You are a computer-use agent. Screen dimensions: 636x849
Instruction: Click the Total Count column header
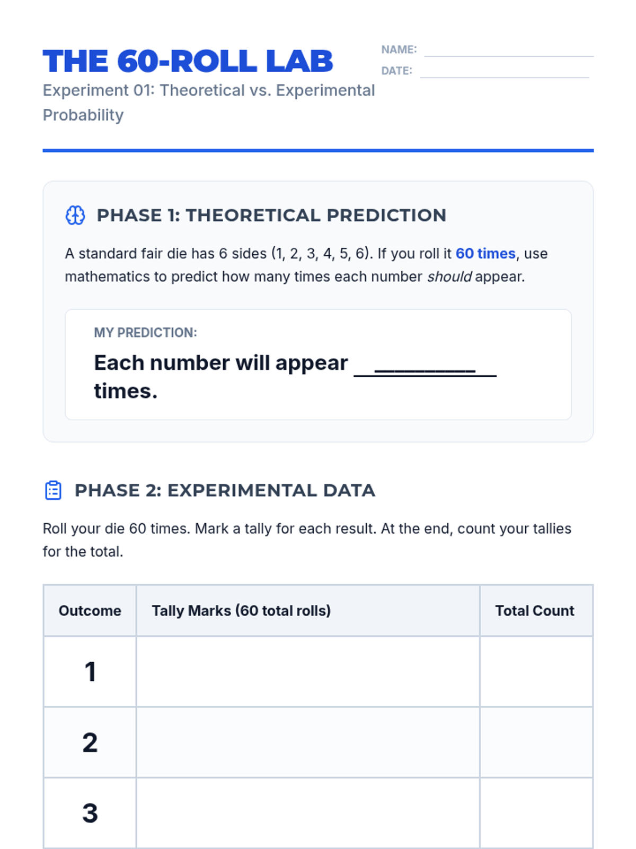click(x=535, y=611)
